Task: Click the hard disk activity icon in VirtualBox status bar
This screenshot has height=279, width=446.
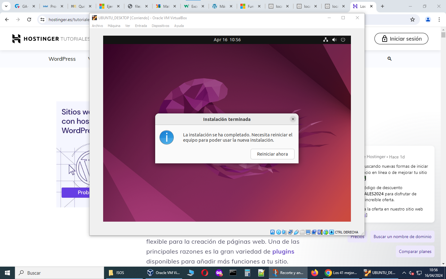Action: click(x=273, y=232)
